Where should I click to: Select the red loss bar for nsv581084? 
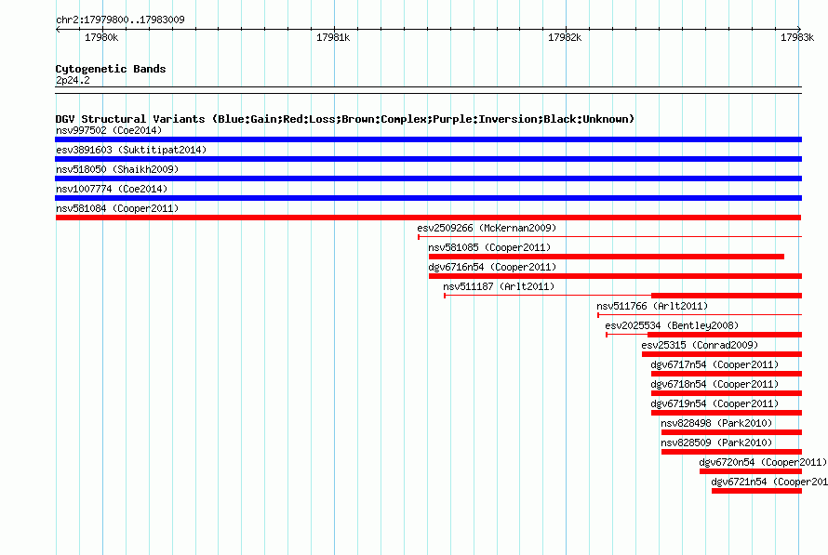click(x=428, y=218)
